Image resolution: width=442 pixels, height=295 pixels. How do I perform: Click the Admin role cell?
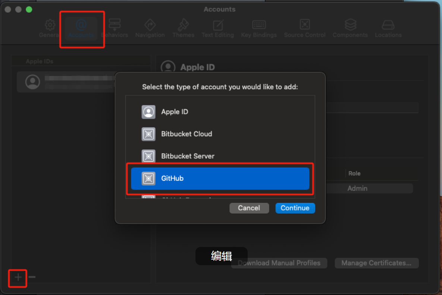point(357,188)
